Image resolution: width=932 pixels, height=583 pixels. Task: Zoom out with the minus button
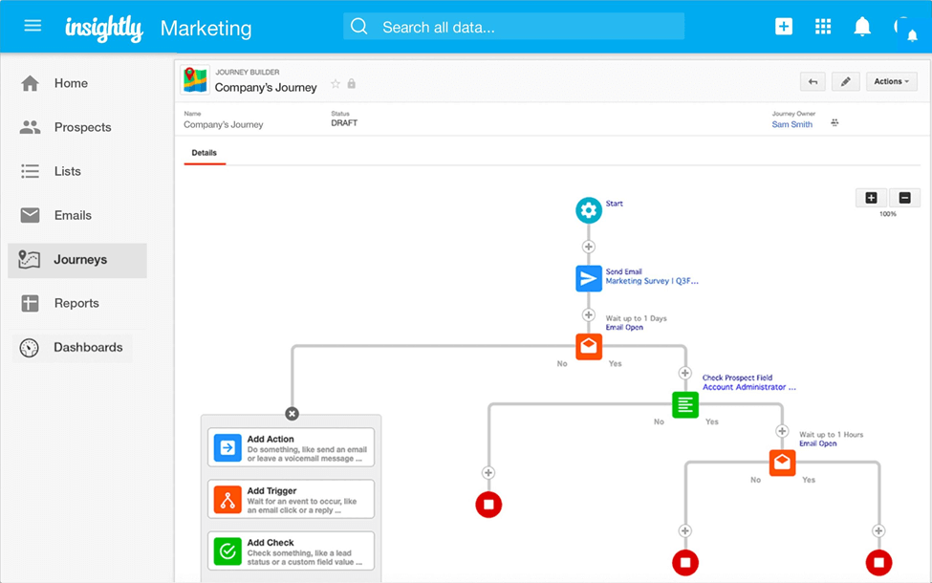tap(904, 198)
